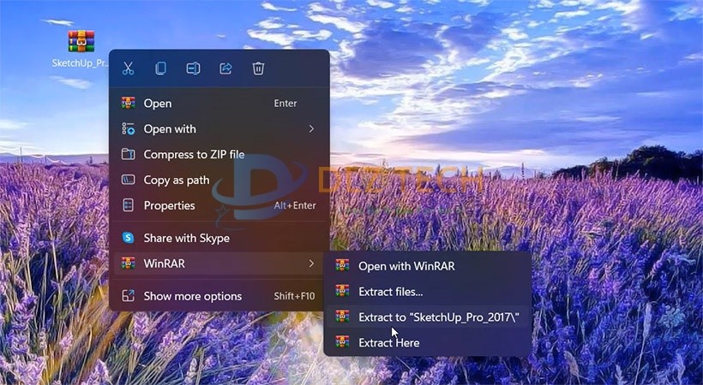Click the Skype icon beside Share with Skype

point(128,238)
